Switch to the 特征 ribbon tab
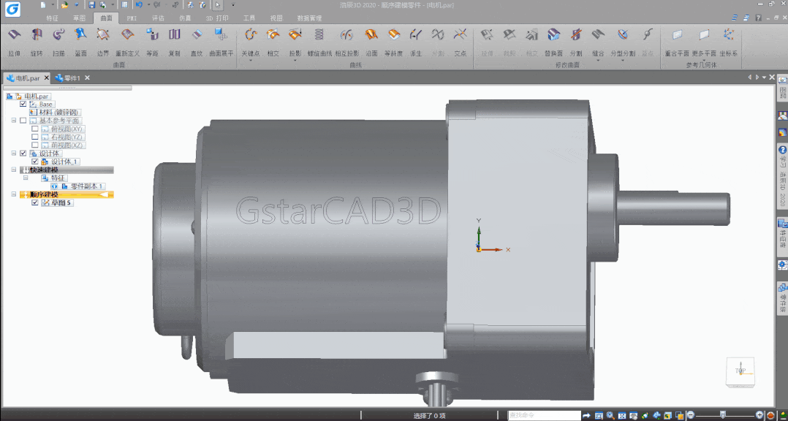788x421 pixels. click(x=52, y=18)
